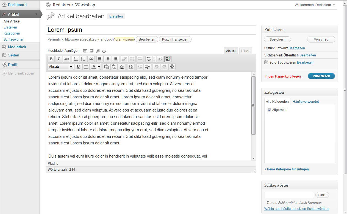This screenshot has height=214, width=347.
Task: Move article to trash via Papierkorb link
Action: [x=283, y=76]
